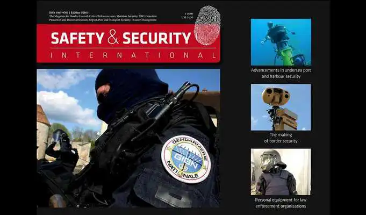The width and height of the screenshot is (366, 215).
Task: Click the Gendarmerie Nationale GIGN badge
Action: pyautogui.click(x=186, y=159)
